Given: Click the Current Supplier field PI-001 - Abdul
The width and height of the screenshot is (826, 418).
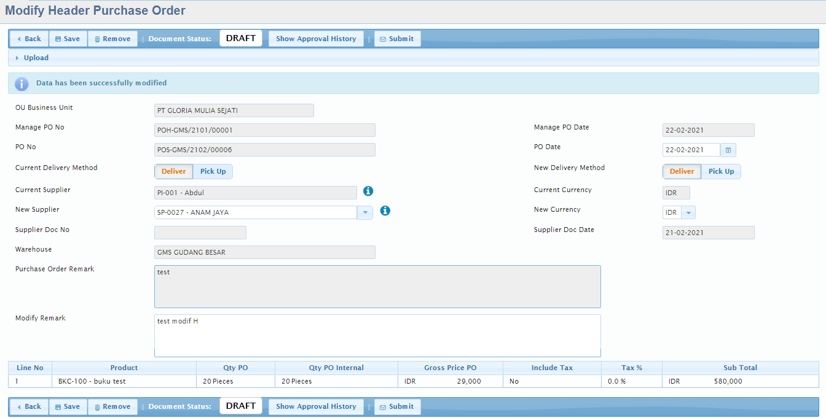Looking at the screenshot, I should pyautogui.click(x=256, y=193).
